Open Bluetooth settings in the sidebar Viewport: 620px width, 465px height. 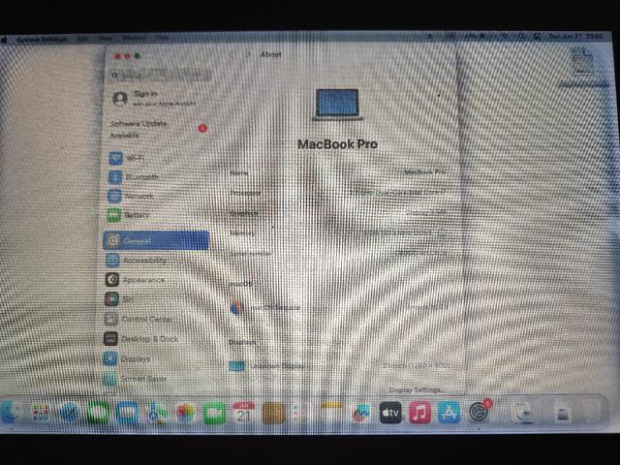156,177
